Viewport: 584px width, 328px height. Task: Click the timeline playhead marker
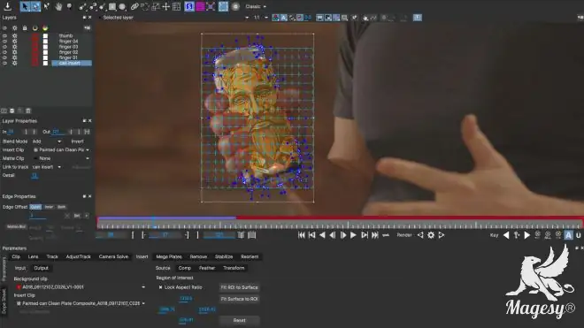[153, 222]
